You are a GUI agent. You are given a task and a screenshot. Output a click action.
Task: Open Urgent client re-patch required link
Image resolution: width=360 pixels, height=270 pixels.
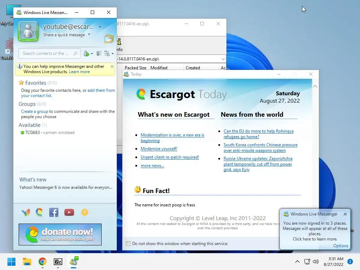click(170, 157)
